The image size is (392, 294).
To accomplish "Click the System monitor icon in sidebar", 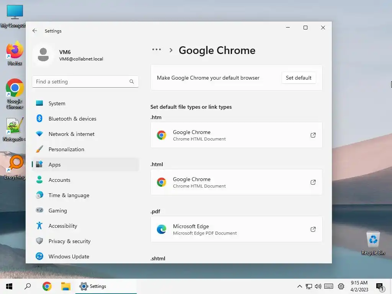I will click(39, 103).
